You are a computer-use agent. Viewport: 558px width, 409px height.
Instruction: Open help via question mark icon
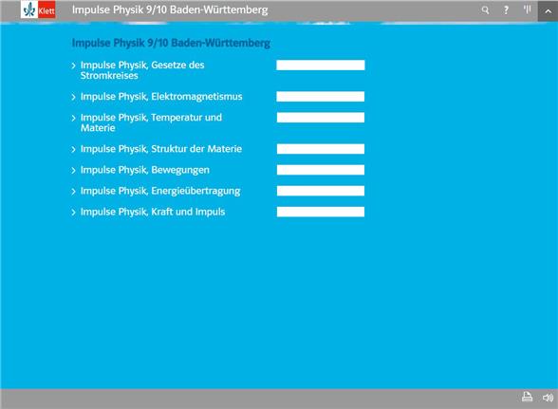point(506,10)
